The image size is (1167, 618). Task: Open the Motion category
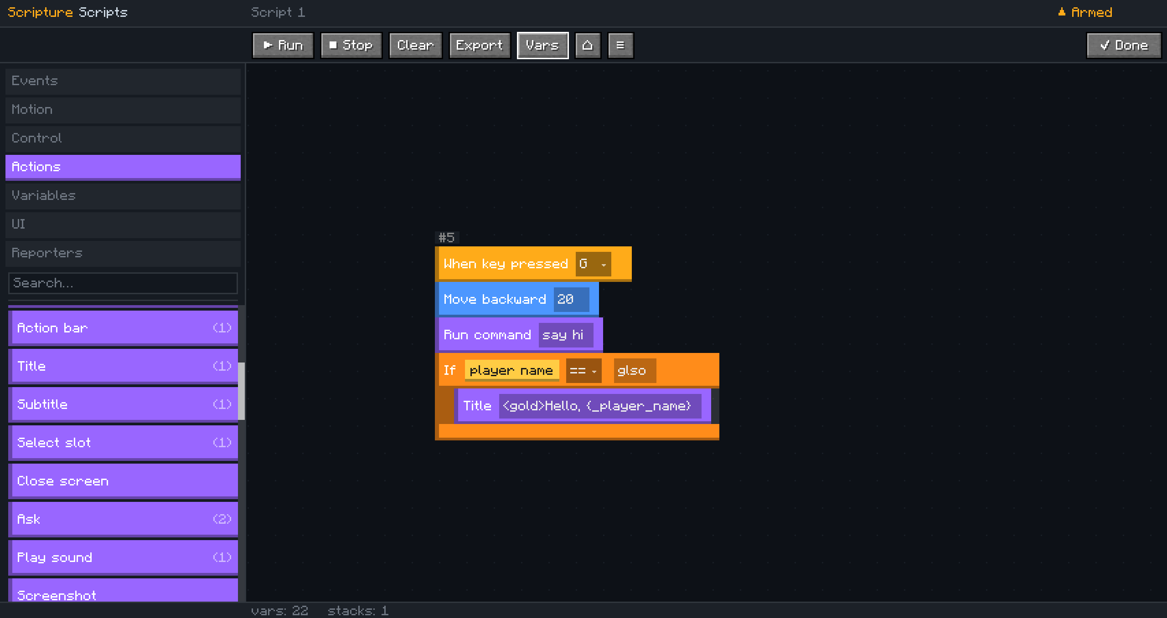pos(123,110)
